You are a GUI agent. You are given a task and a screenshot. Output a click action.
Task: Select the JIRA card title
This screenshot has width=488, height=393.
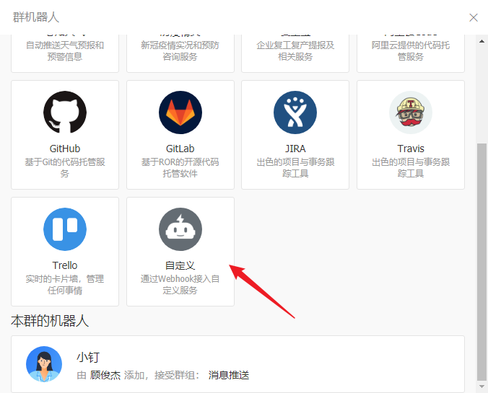coord(295,149)
